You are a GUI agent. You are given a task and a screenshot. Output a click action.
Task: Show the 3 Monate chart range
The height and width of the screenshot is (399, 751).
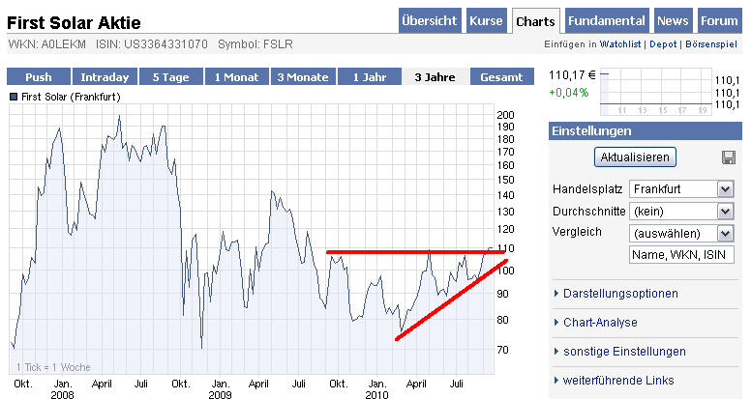pos(303,77)
